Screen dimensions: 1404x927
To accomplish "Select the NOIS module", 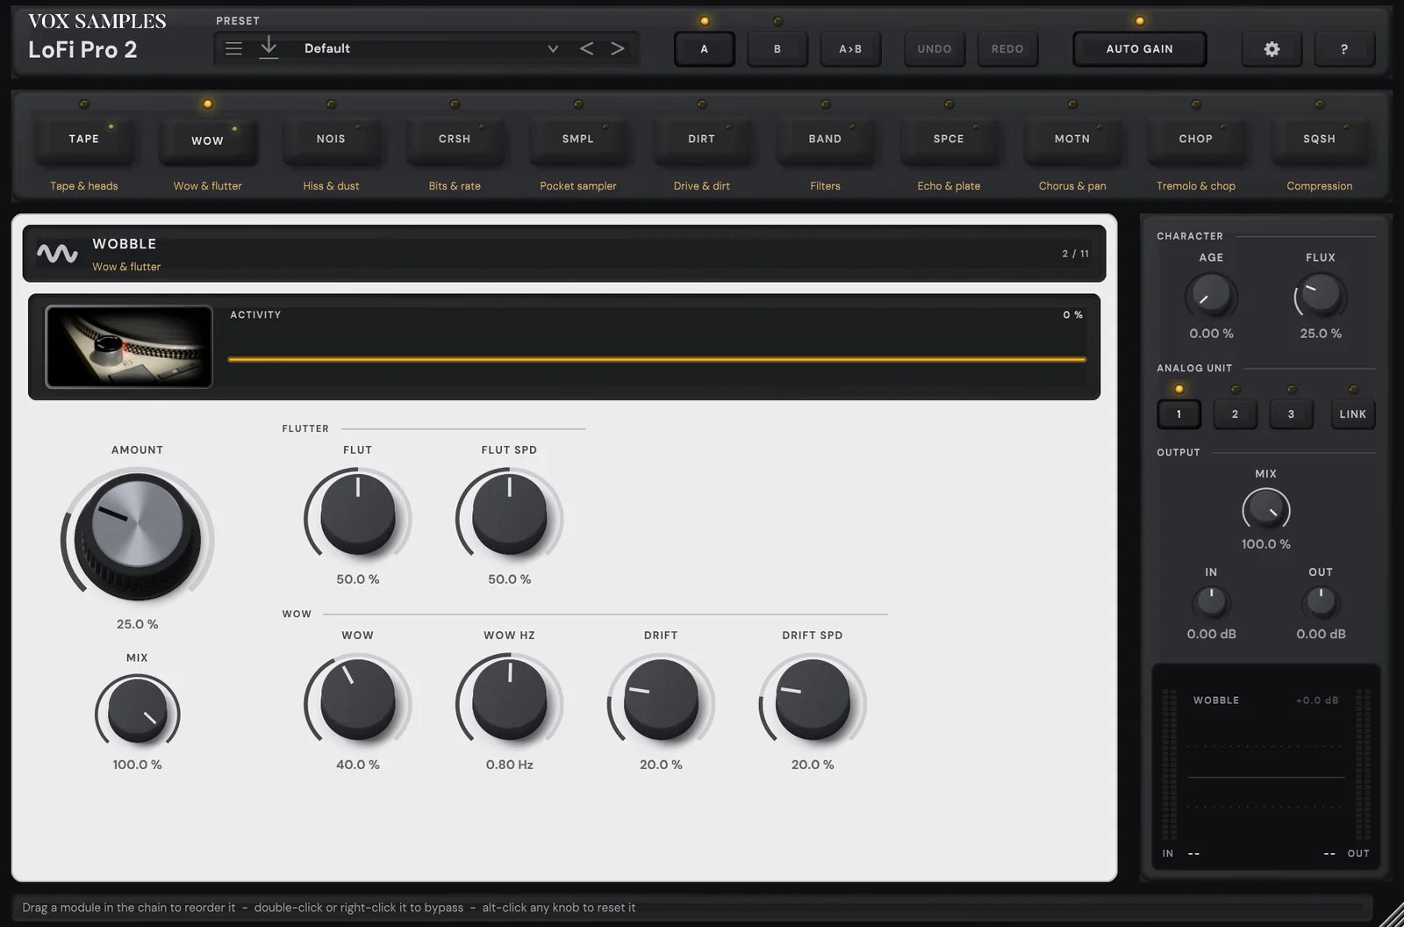I will point(331,139).
